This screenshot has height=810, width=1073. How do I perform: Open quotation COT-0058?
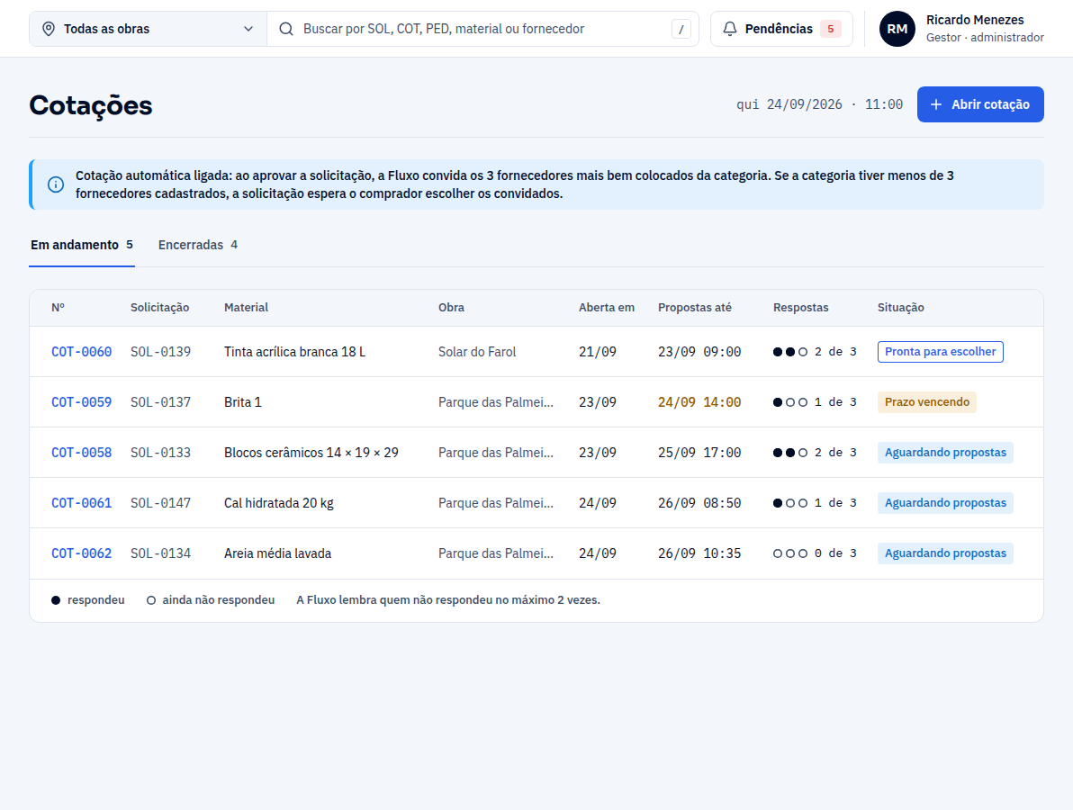[x=81, y=452]
